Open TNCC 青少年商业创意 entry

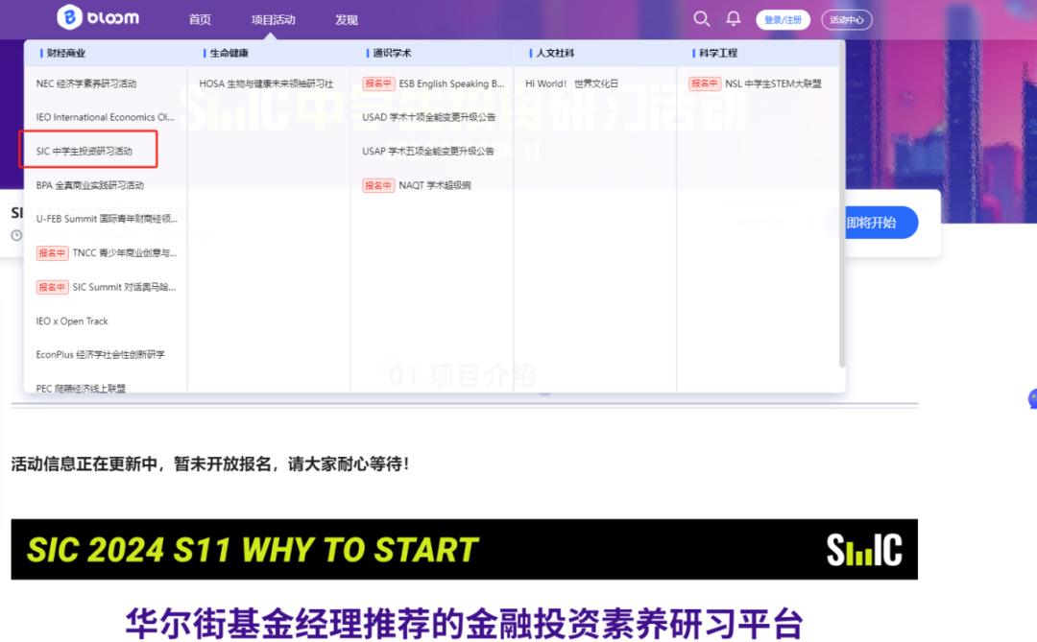click(x=124, y=252)
